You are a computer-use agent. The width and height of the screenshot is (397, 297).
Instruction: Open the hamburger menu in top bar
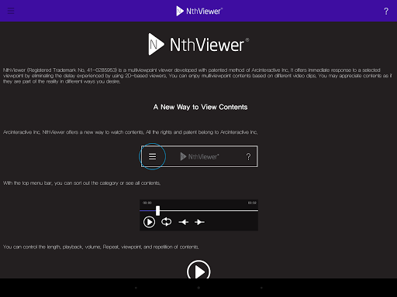[x=11, y=11]
